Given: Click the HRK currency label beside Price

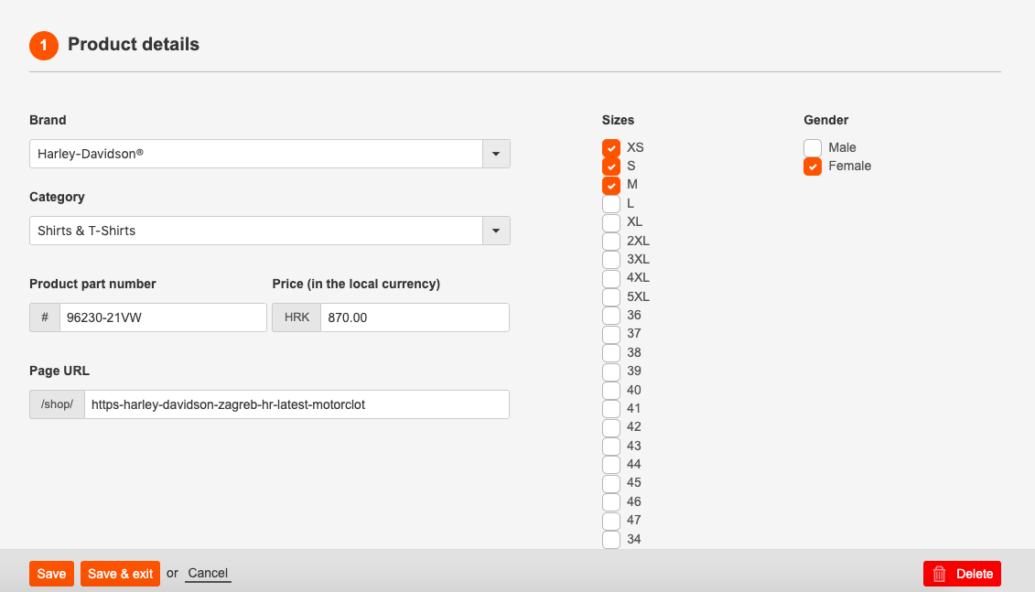Looking at the screenshot, I should click(296, 318).
